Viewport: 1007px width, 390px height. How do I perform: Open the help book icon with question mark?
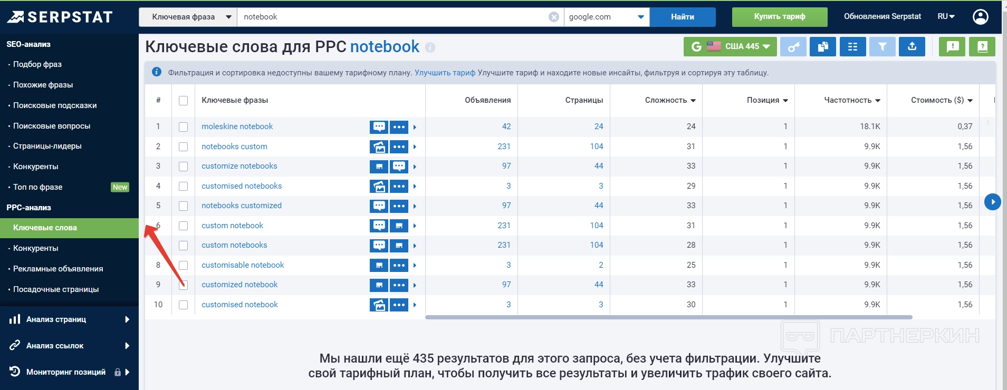pos(982,47)
